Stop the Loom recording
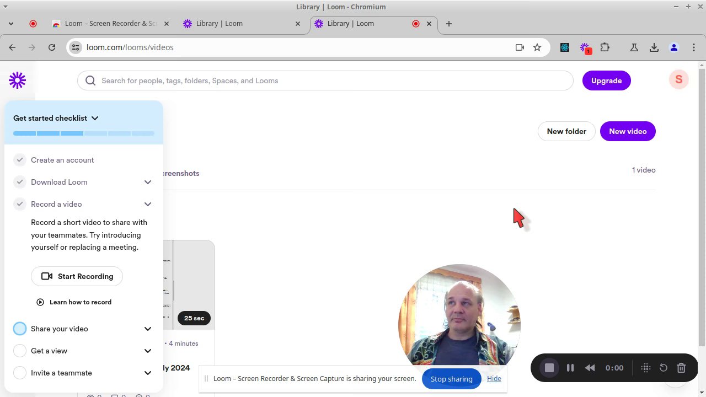 549,368
